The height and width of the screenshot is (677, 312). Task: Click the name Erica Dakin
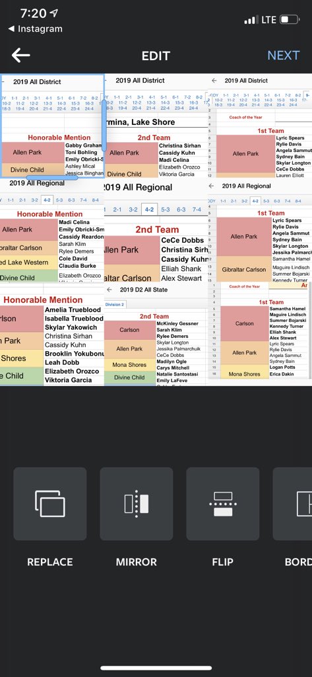click(x=282, y=374)
